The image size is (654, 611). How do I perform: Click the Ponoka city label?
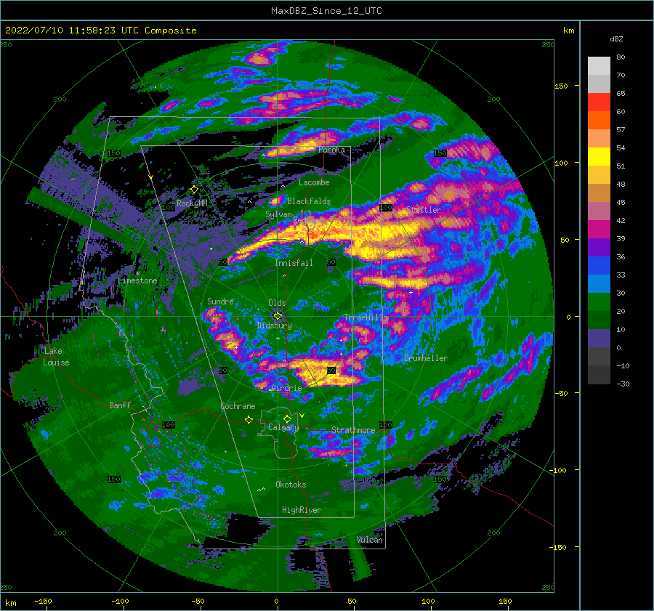(331, 150)
